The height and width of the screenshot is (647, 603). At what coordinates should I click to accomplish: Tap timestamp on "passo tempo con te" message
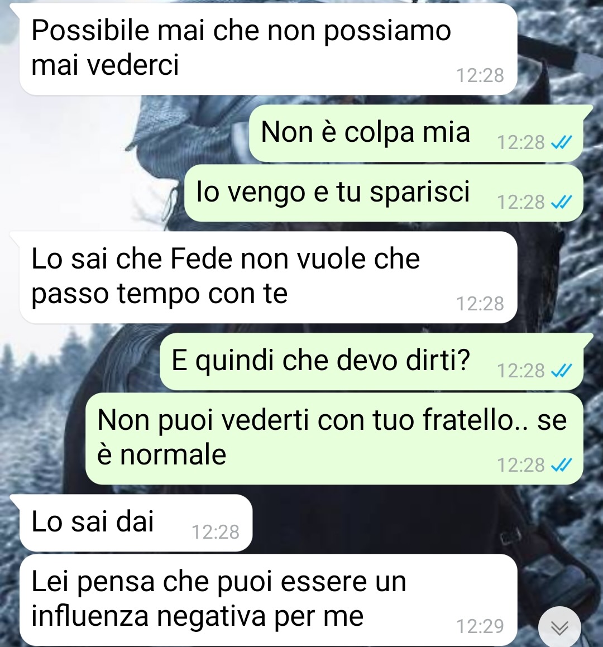pos(480,304)
